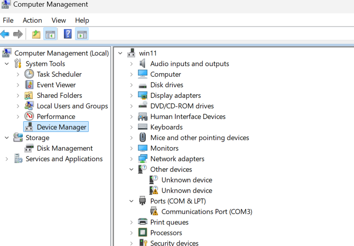Open the View menu
This screenshot has width=354, height=246.
(x=59, y=20)
